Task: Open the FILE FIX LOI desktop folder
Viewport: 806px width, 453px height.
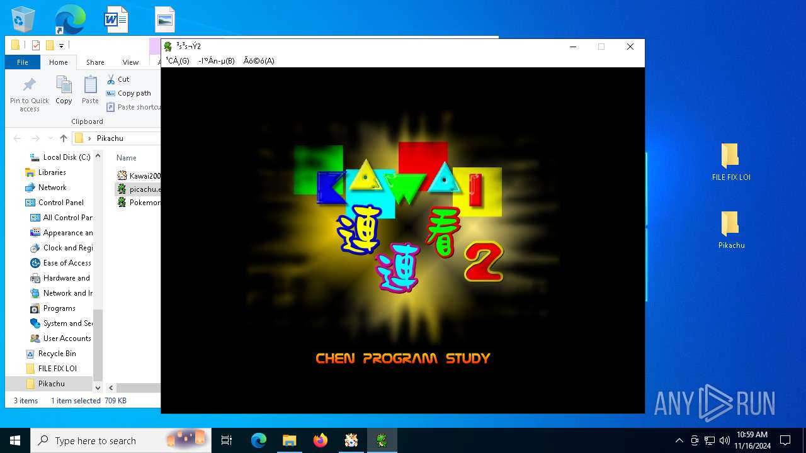Action: pos(731,162)
